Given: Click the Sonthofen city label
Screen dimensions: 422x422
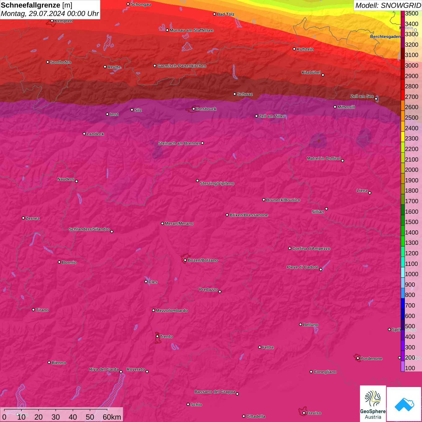Looking at the screenshot, I should point(61,62).
